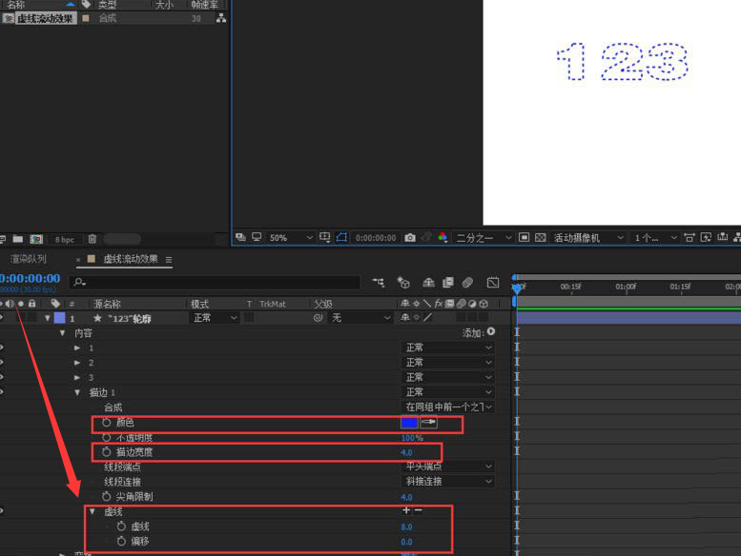The image size is (741, 556).
Task: Delete selected item with trash icon
Action: coord(93,239)
